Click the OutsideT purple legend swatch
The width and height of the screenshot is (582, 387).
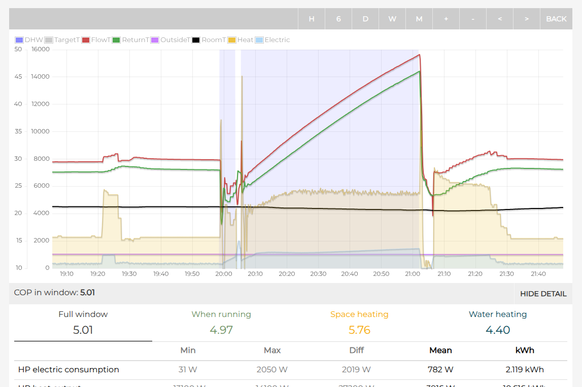pos(155,40)
